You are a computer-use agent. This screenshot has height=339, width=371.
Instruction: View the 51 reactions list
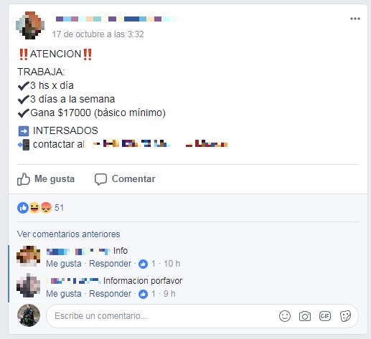pyautogui.click(x=59, y=208)
